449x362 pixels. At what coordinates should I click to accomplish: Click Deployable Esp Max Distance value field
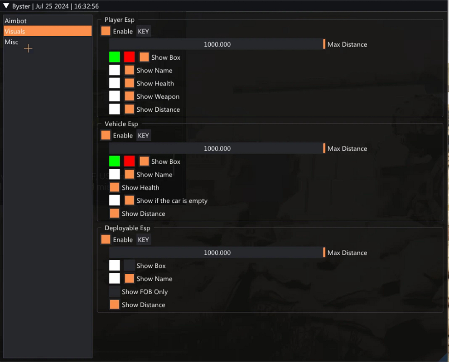pyautogui.click(x=217, y=252)
